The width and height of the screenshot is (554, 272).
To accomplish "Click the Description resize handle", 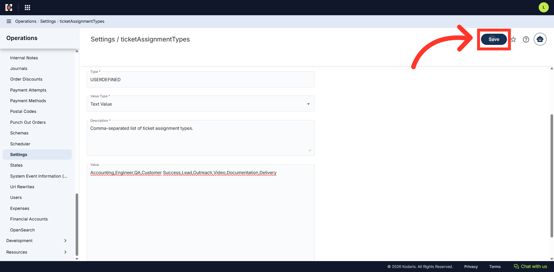I will 310,150.
